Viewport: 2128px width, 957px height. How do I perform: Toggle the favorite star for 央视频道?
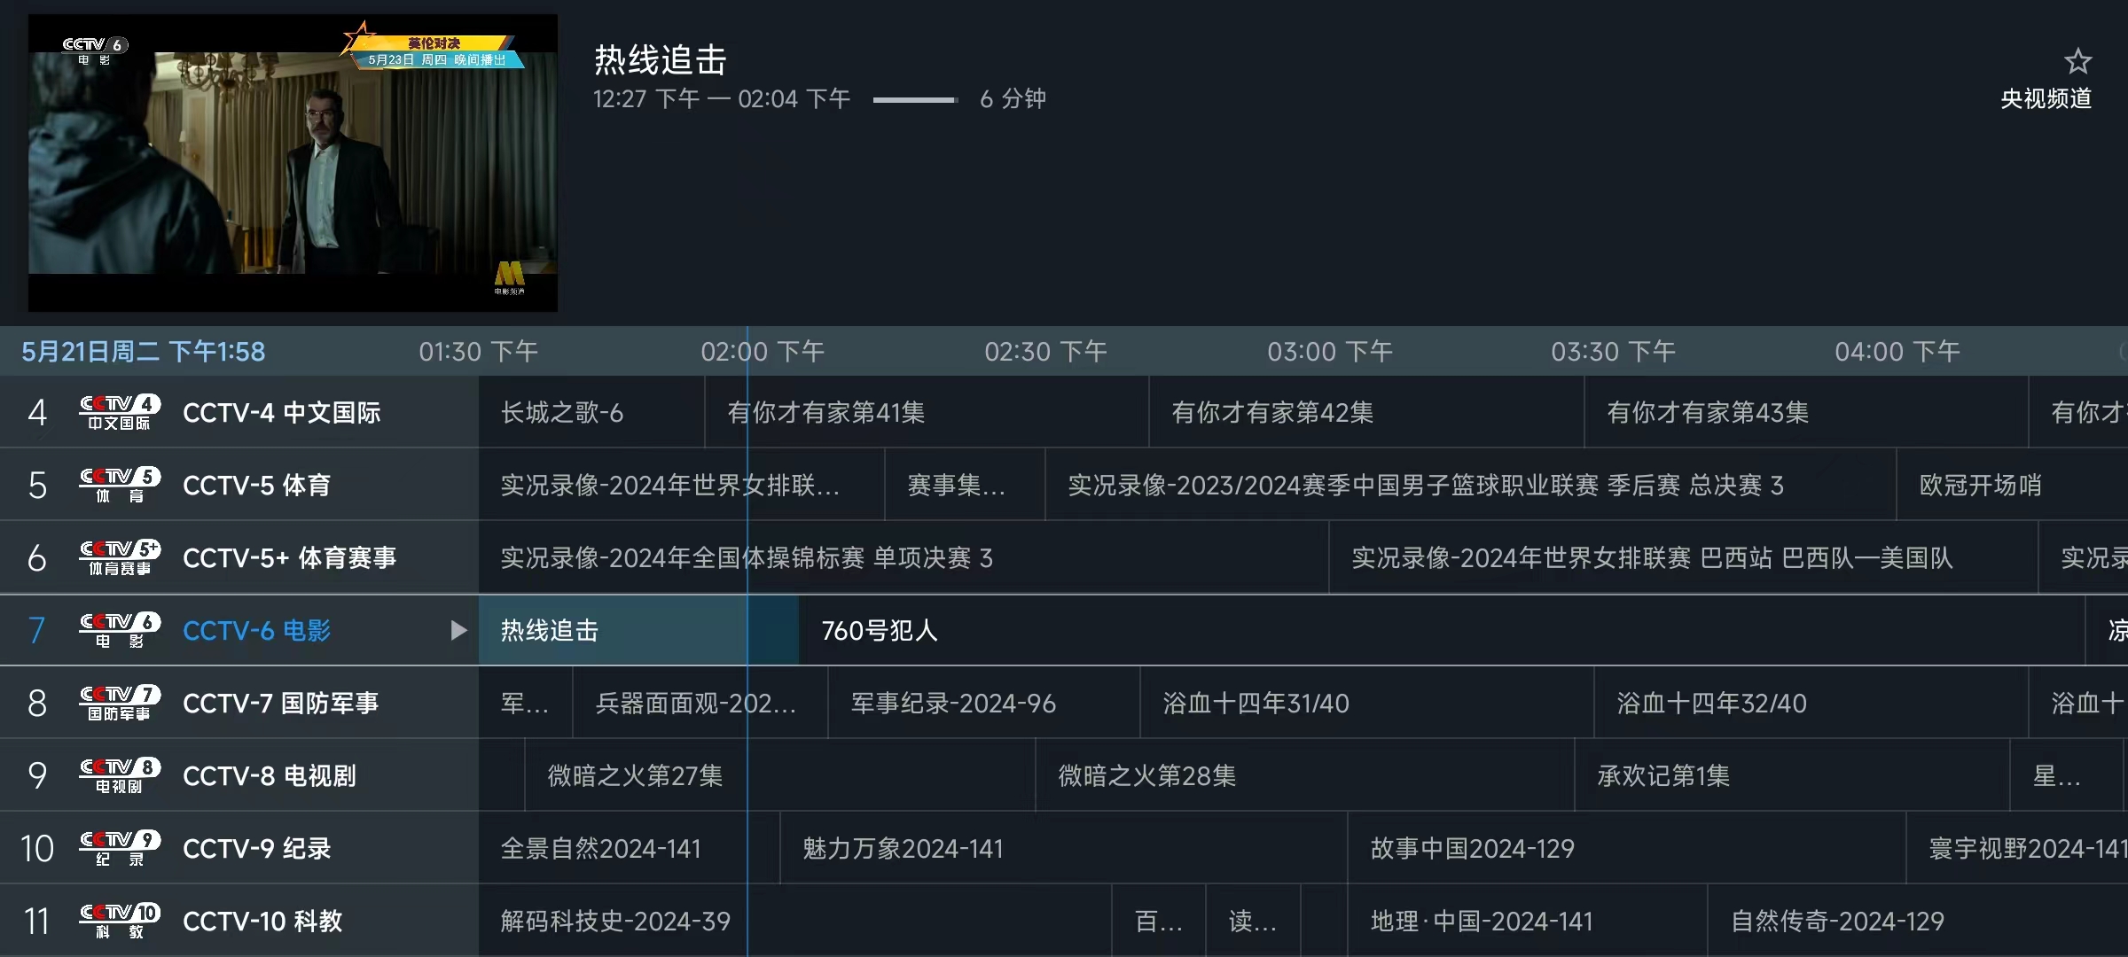tap(2078, 60)
